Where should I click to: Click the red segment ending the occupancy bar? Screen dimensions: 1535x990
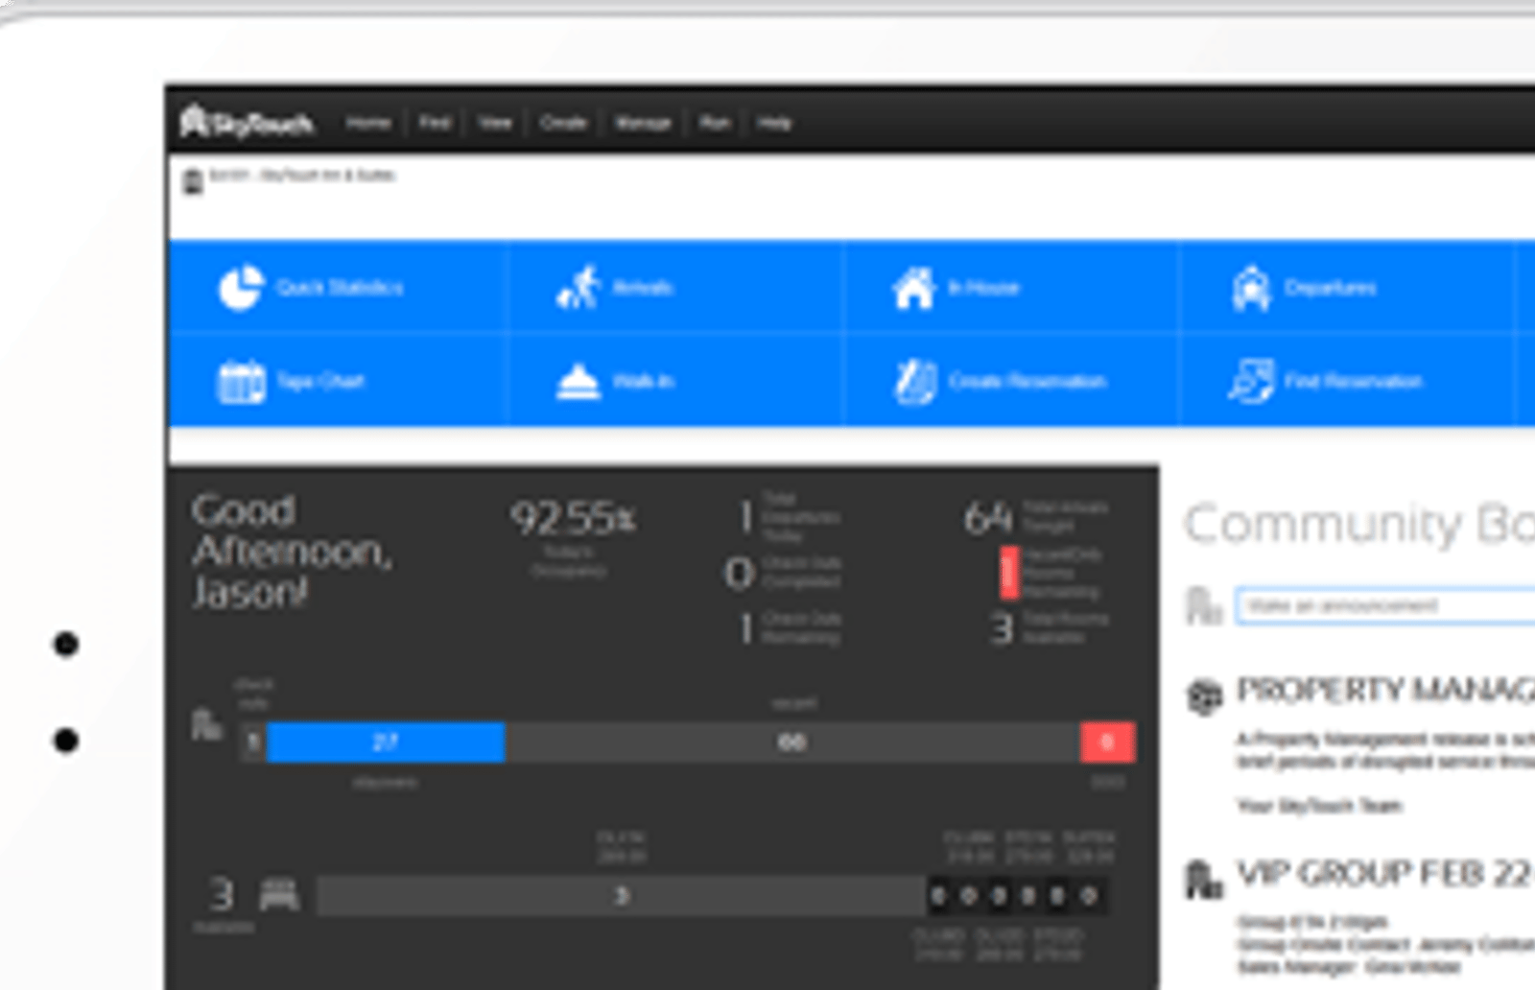(1107, 742)
